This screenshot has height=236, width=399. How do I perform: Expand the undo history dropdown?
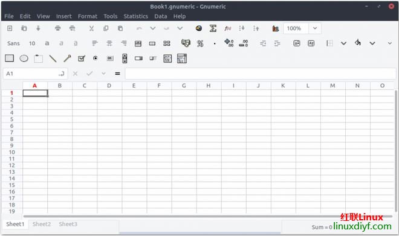(x=153, y=28)
